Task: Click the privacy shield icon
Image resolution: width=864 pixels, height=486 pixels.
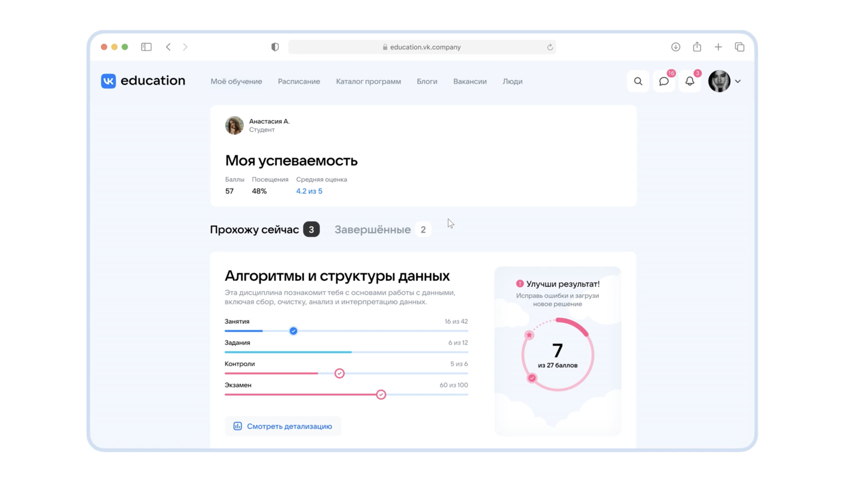Action: 275,47
